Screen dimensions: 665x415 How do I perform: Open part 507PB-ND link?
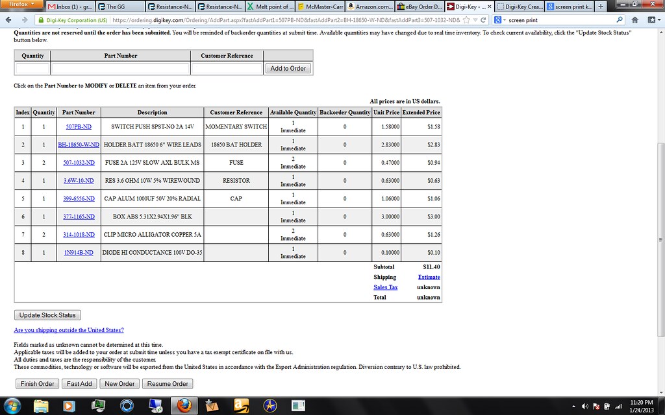[79, 126]
